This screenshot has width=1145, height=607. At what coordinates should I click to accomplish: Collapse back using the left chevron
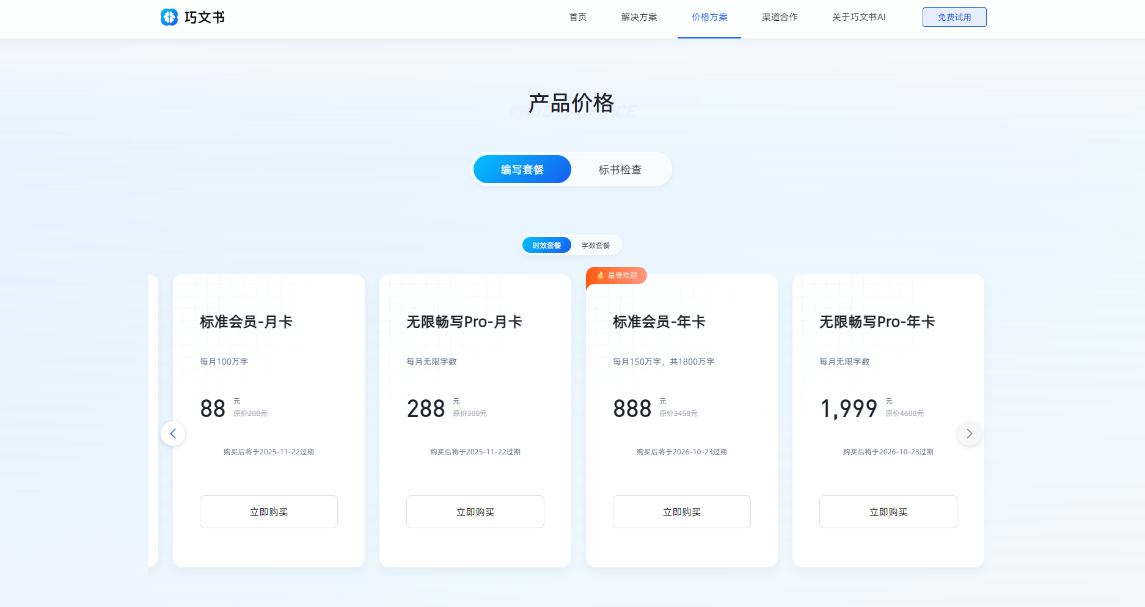173,434
